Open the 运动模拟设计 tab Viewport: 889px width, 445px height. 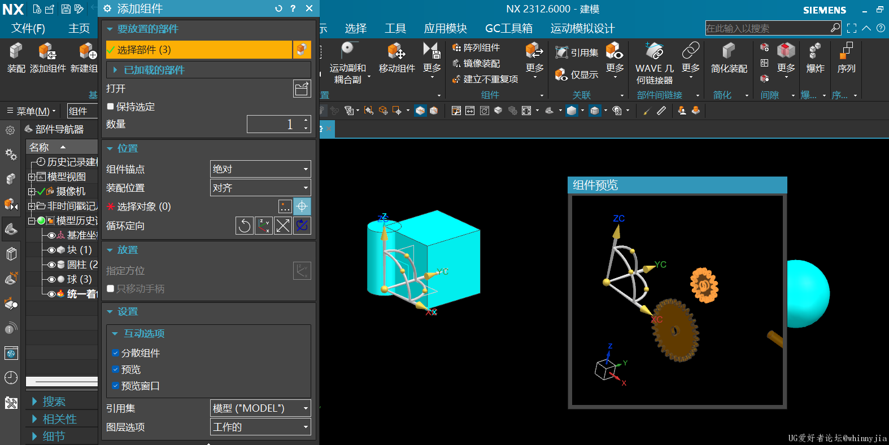[x=582, y=28]
